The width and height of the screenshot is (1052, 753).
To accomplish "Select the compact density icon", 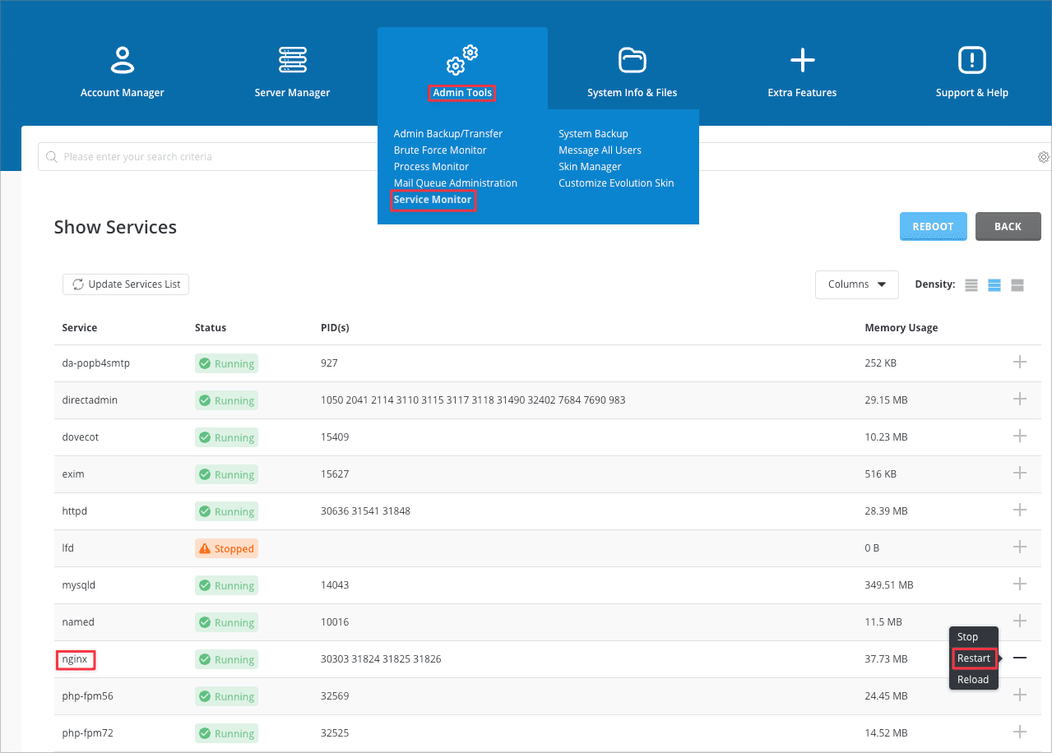I will (971, 285).
